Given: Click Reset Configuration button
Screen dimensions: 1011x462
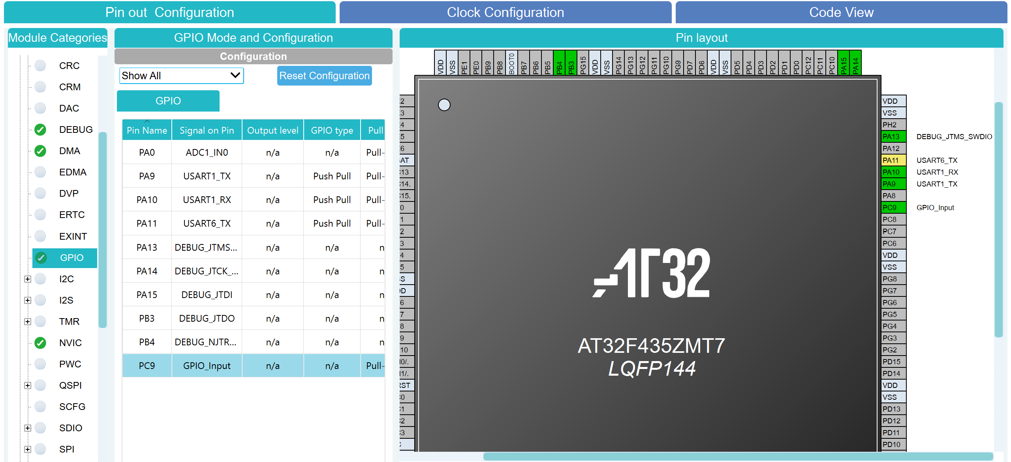Looking at the screenshot, I should pos(324,76).
